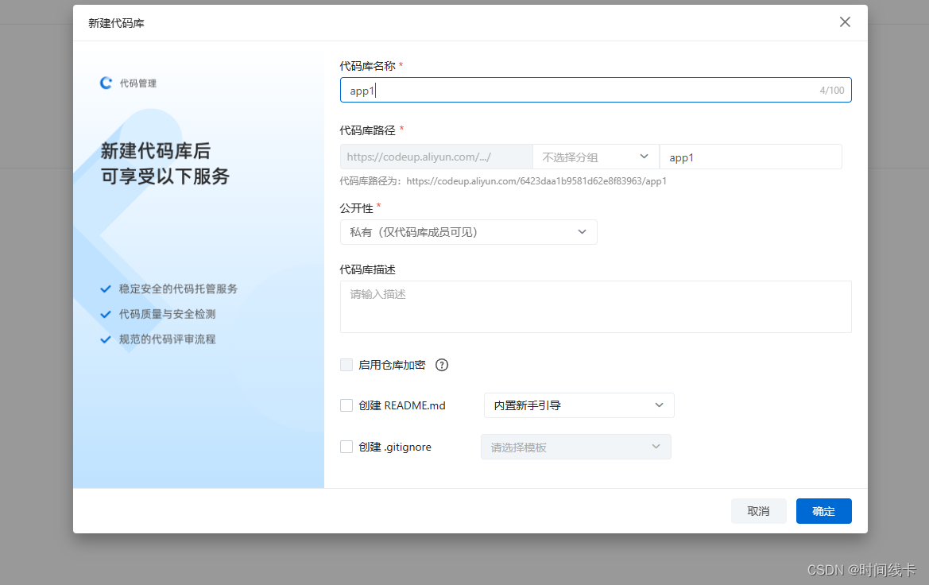Click the checkmark beside 代码质量与安全检测

click(106, 314)
